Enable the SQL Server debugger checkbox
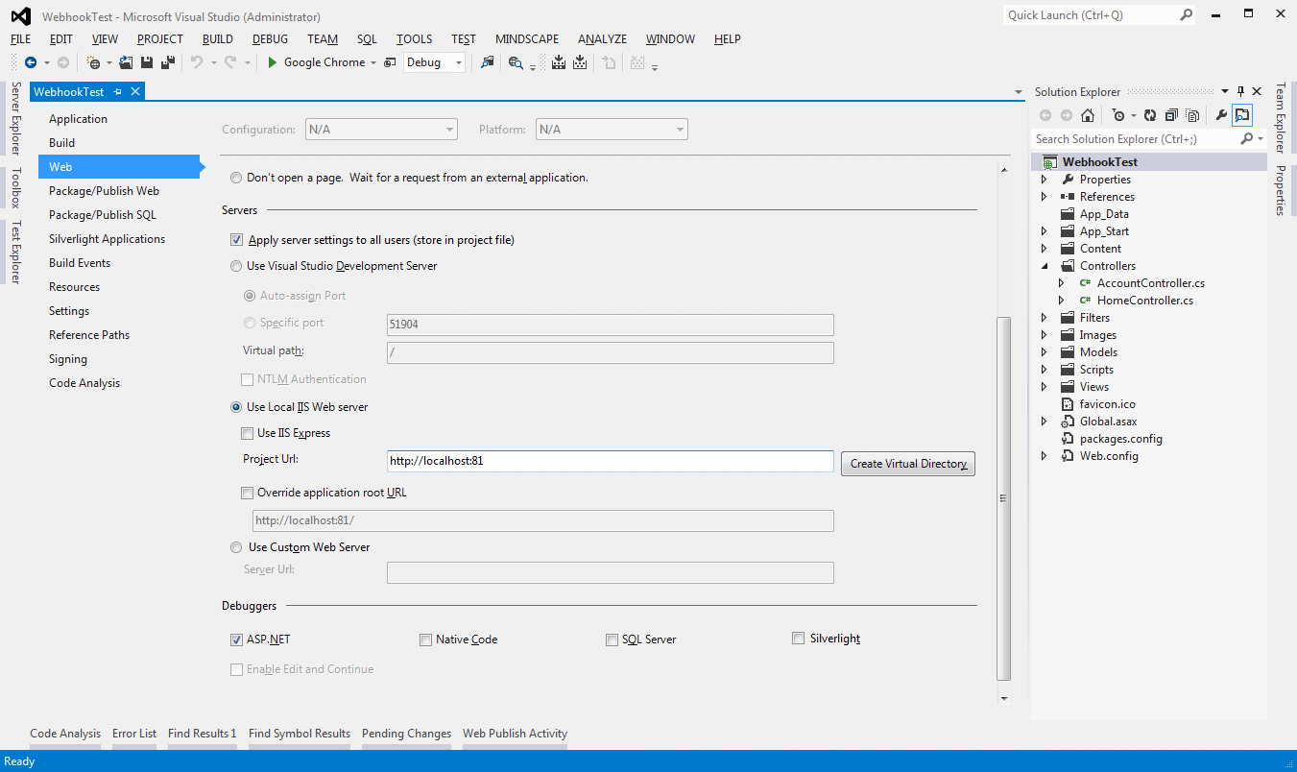Screen dimensions: 1297x772 click(x=612, y=639)
